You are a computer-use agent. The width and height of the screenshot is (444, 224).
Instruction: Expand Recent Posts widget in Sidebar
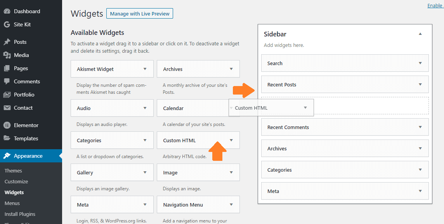coord(420,84)
